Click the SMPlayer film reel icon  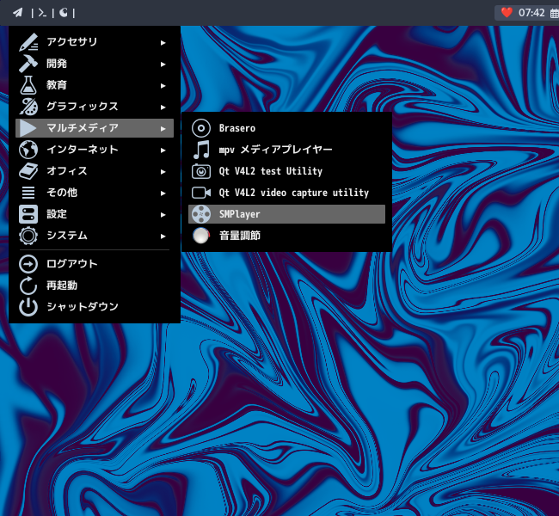tap(201, 214)
